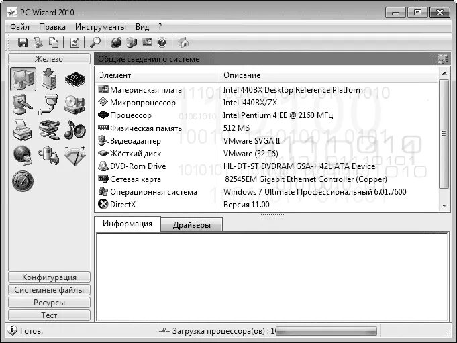Screen dimensions: 457x343
Task: Select the Power battery plug icon
Action: coord(49,155)
